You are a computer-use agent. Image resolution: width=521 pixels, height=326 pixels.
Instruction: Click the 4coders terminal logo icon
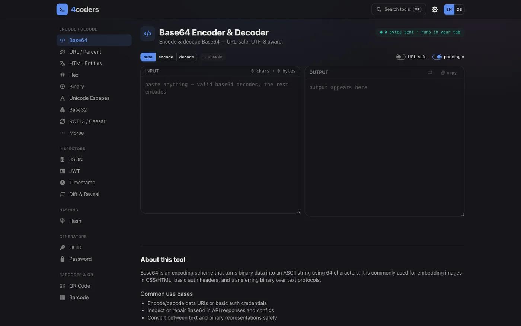pos(62,9)
